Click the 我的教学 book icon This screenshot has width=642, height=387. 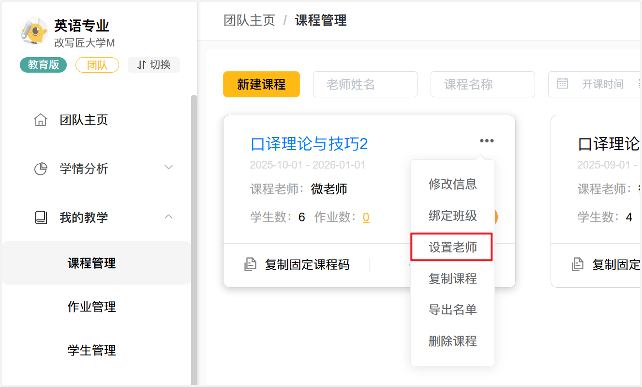pyautogui.click(x=41, y=217)
